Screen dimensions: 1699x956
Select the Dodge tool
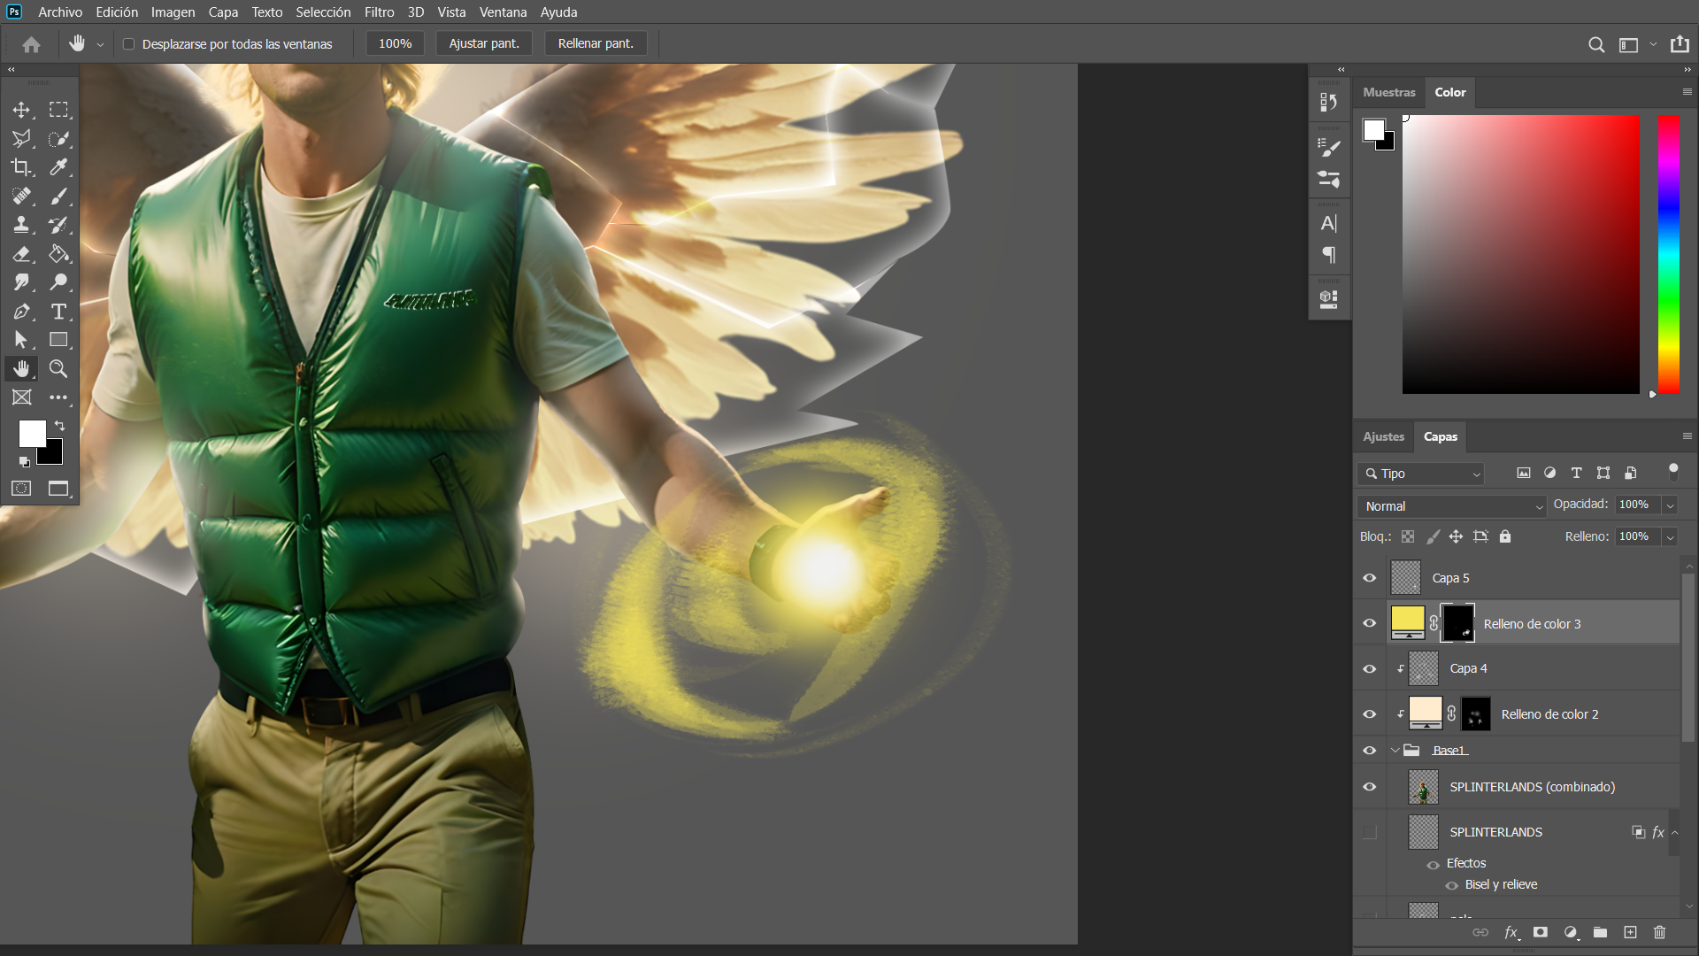(x=58, y=282)
